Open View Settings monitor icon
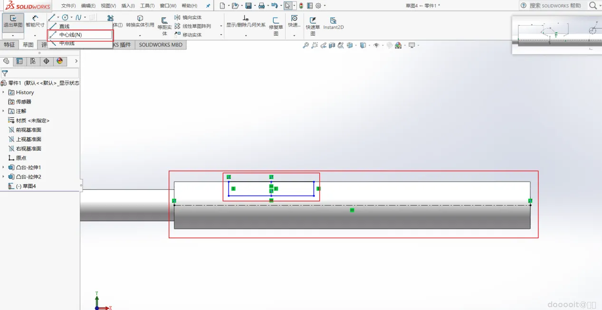Screen dimensions: 602x310 click(x=412, y=46)
